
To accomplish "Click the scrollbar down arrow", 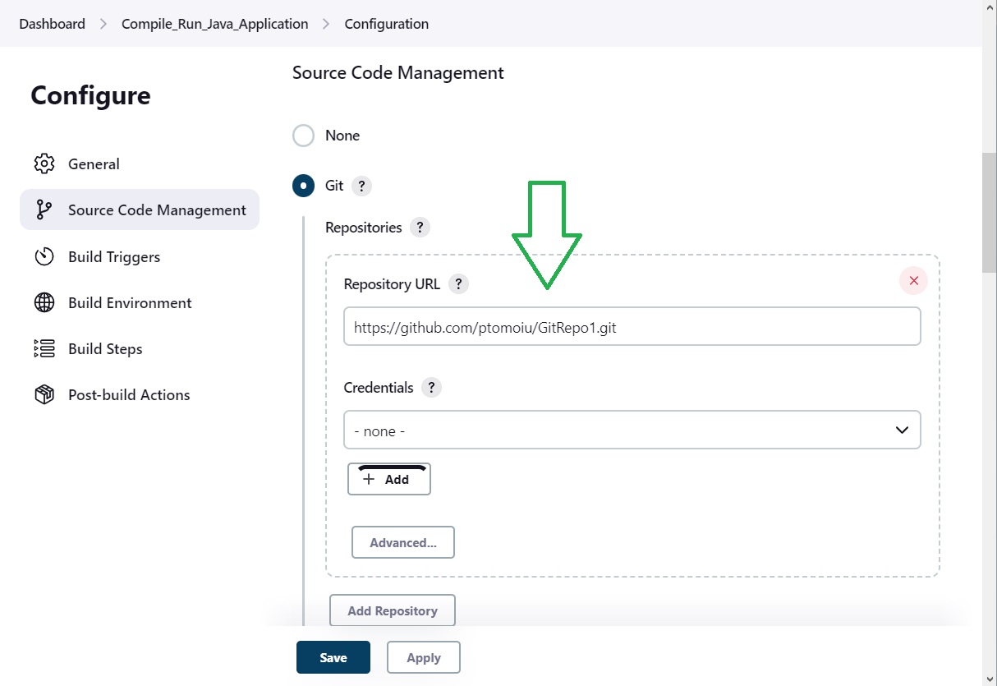I will click(x=990, y=679).
